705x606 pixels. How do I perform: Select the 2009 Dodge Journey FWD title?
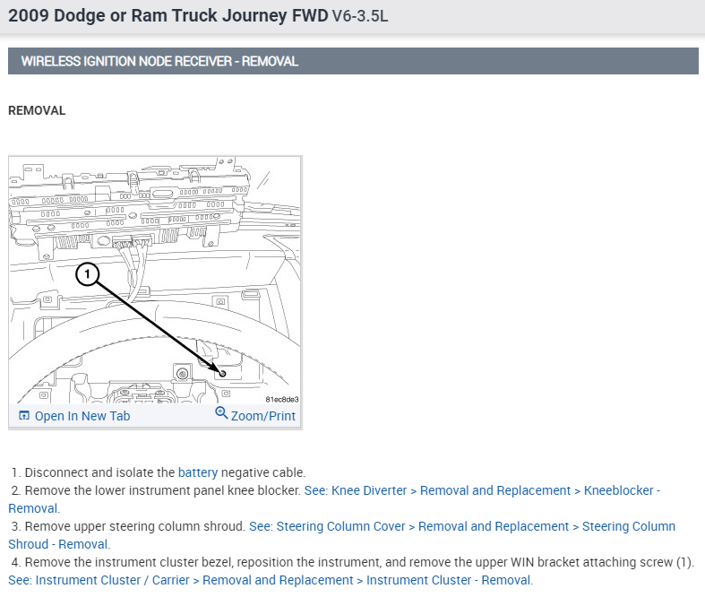coord(168,16)
